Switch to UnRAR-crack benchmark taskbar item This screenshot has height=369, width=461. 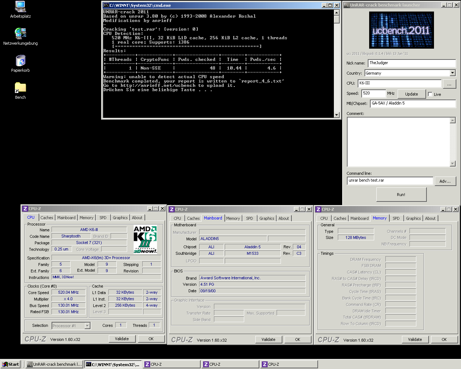pyautogui.click(x=54, y=364)
